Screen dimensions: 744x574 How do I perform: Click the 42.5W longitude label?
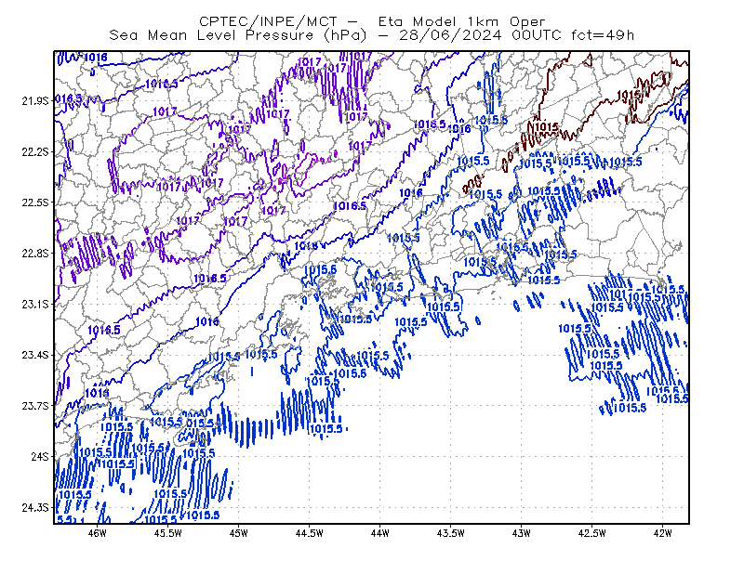592,533
